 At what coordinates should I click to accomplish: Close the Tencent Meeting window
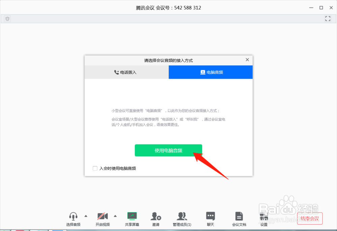pyautogui.click(x=331, y=8)
